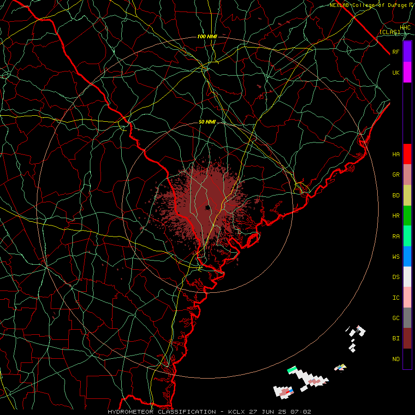Click the blue WS legend swatch
415x415 pixels.
407,256
